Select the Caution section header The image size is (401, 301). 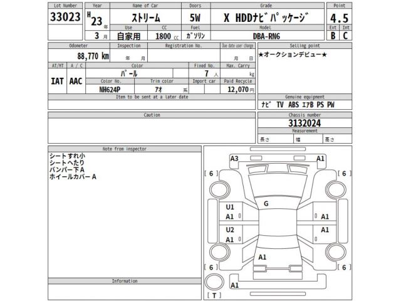pyautogui.click(x=152, y=115)
